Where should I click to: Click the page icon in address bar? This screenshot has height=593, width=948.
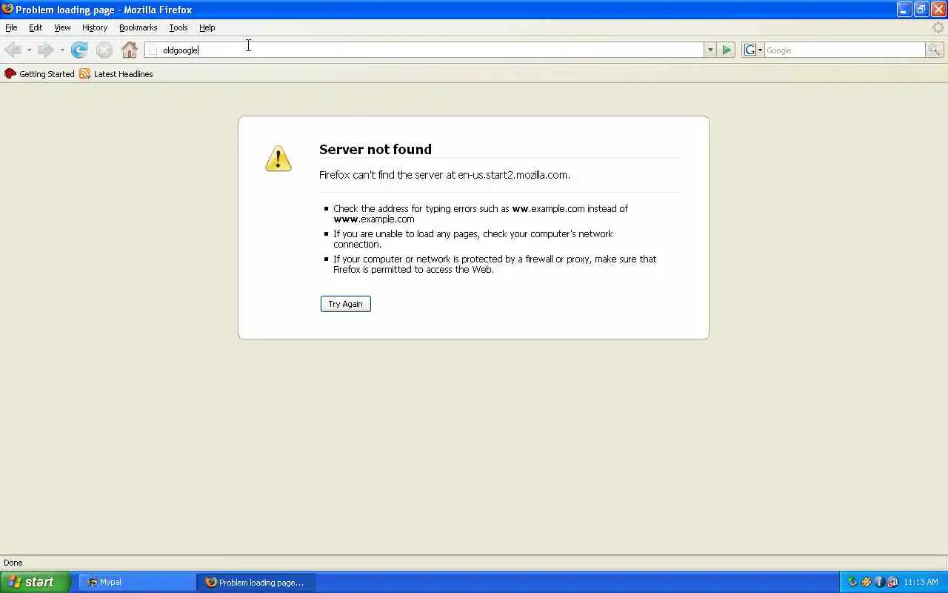pos(153,50)
